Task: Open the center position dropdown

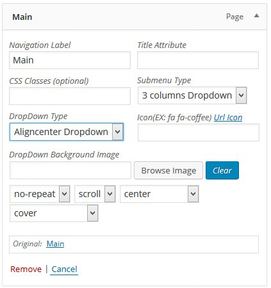Action: [x=160, y=194]
